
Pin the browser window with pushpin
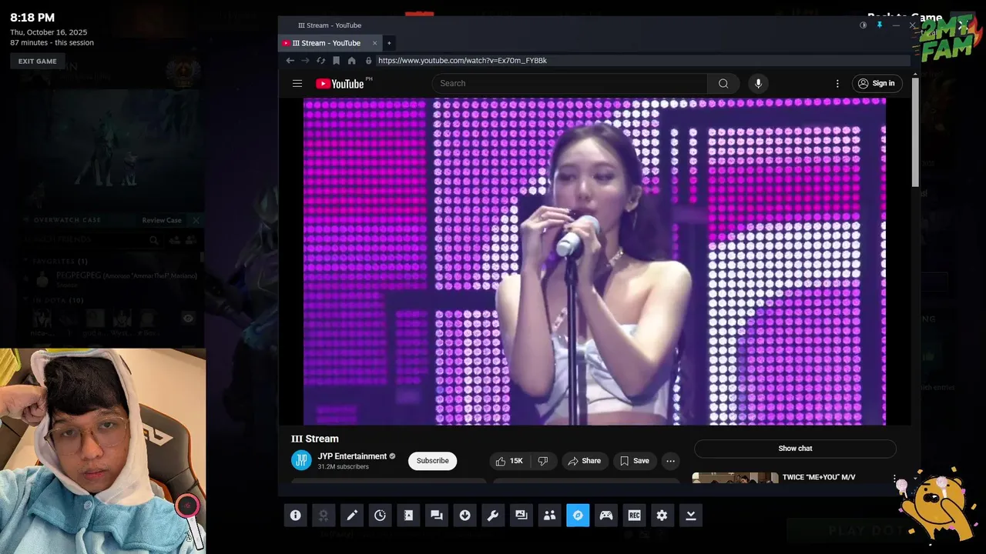point(879,25)
